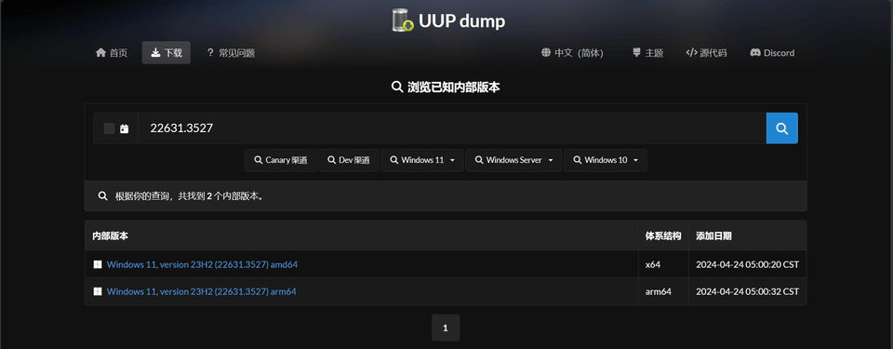Open the 源代码 source code link

pos(706,53)
